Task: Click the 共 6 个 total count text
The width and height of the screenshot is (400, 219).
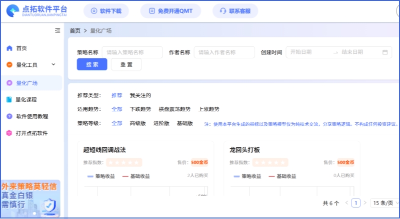Action: coord(331,203)
